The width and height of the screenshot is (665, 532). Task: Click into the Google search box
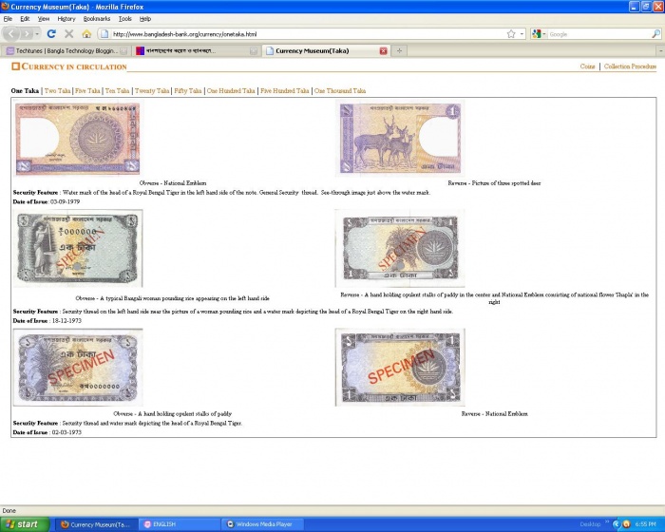(x=598, y=34)
